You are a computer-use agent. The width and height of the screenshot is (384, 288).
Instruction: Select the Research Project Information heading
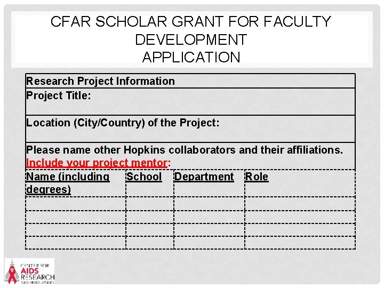[100, 81]
